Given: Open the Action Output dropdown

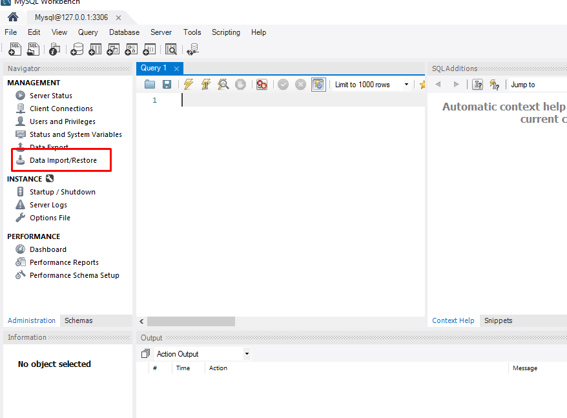Looking at the screenshot, I should click(247, 354).
